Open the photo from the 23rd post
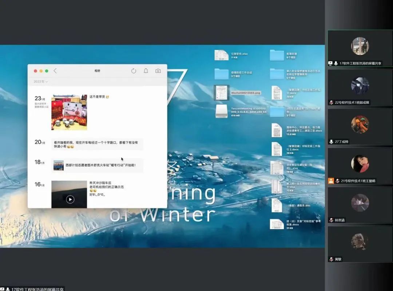 69,112
